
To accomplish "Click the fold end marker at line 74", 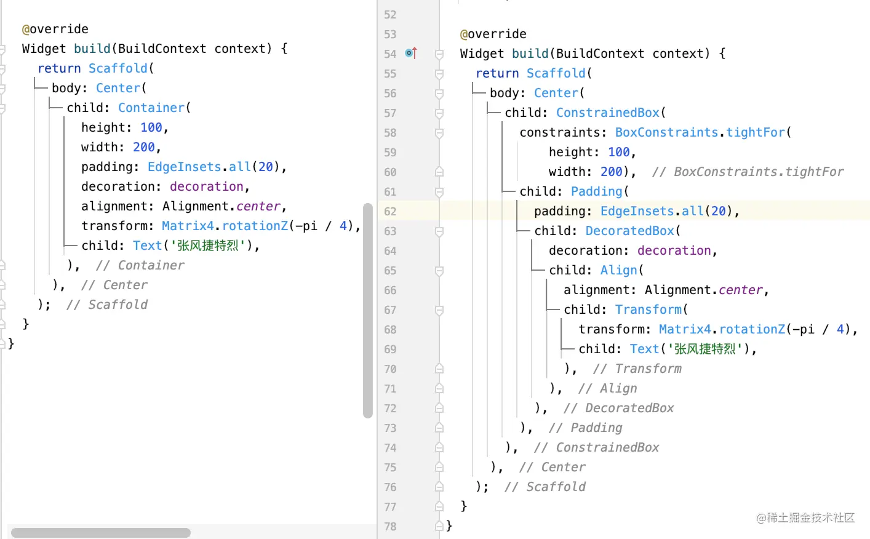I will [x=439, y=447].
